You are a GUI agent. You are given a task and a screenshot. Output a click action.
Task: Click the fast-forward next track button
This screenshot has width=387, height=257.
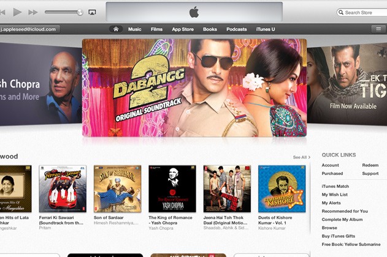pyautogui.click(x=33, y=12)
